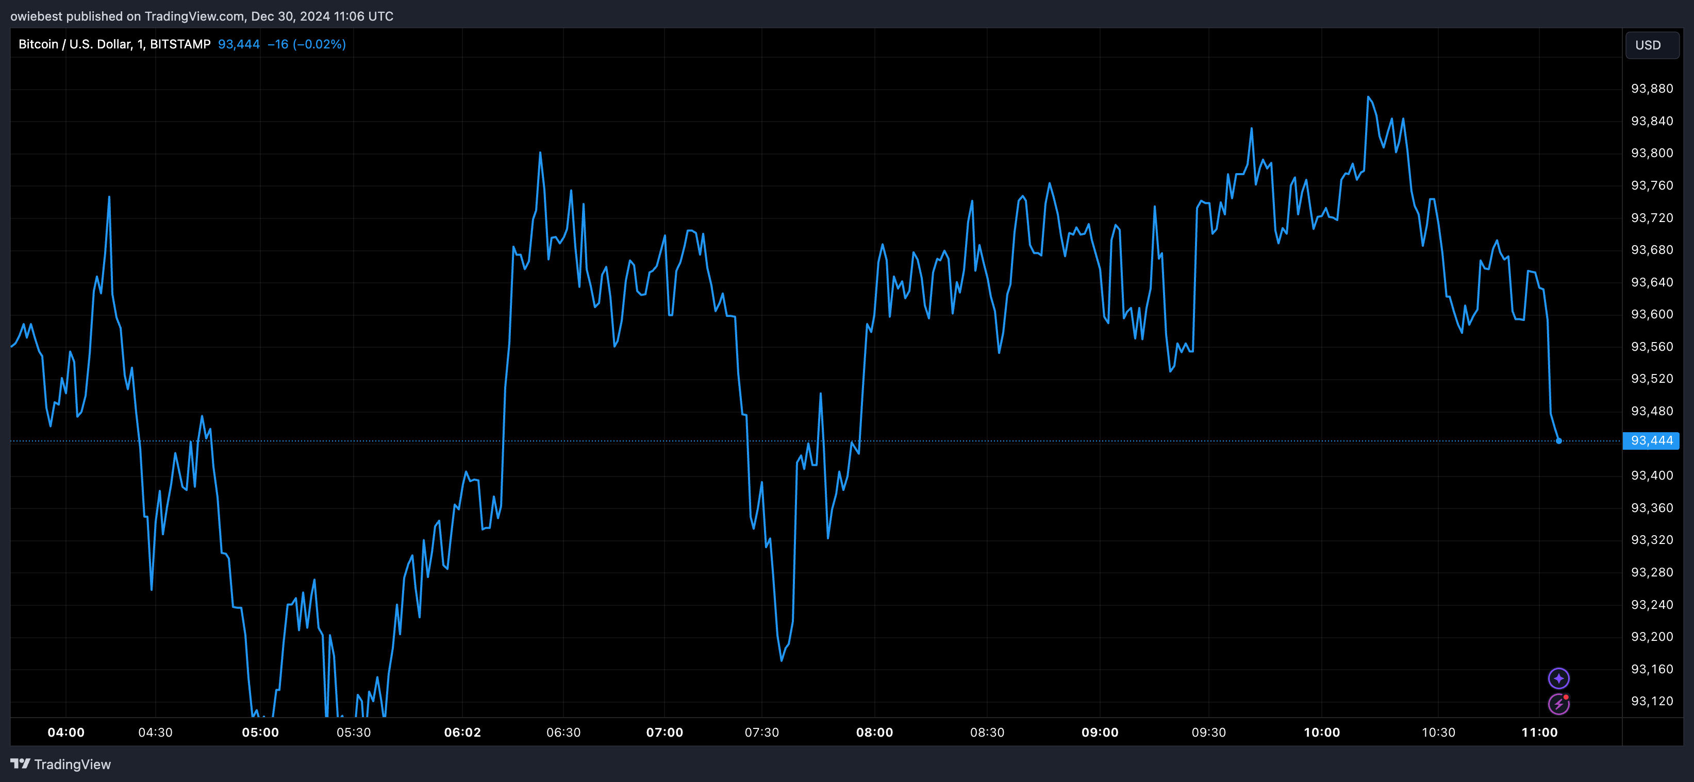
Task: Click the 93,280 price axis label
Action: pos(1652,572)
